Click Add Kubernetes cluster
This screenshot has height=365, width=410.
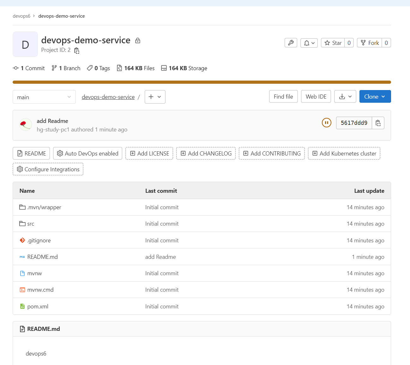[344, 153]
